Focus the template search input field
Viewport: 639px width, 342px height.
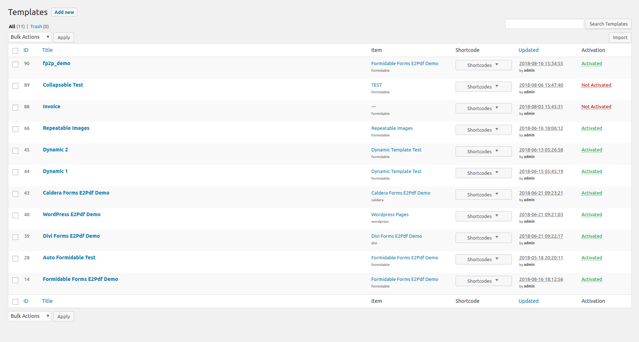(544, 24)
